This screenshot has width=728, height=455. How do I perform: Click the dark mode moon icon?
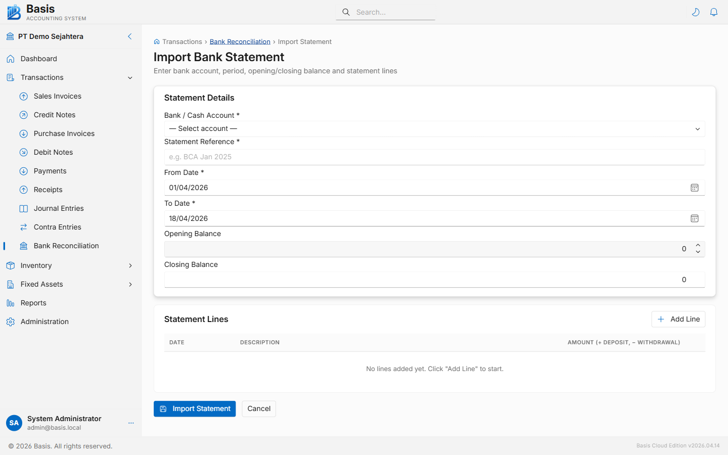pos(696,12)
